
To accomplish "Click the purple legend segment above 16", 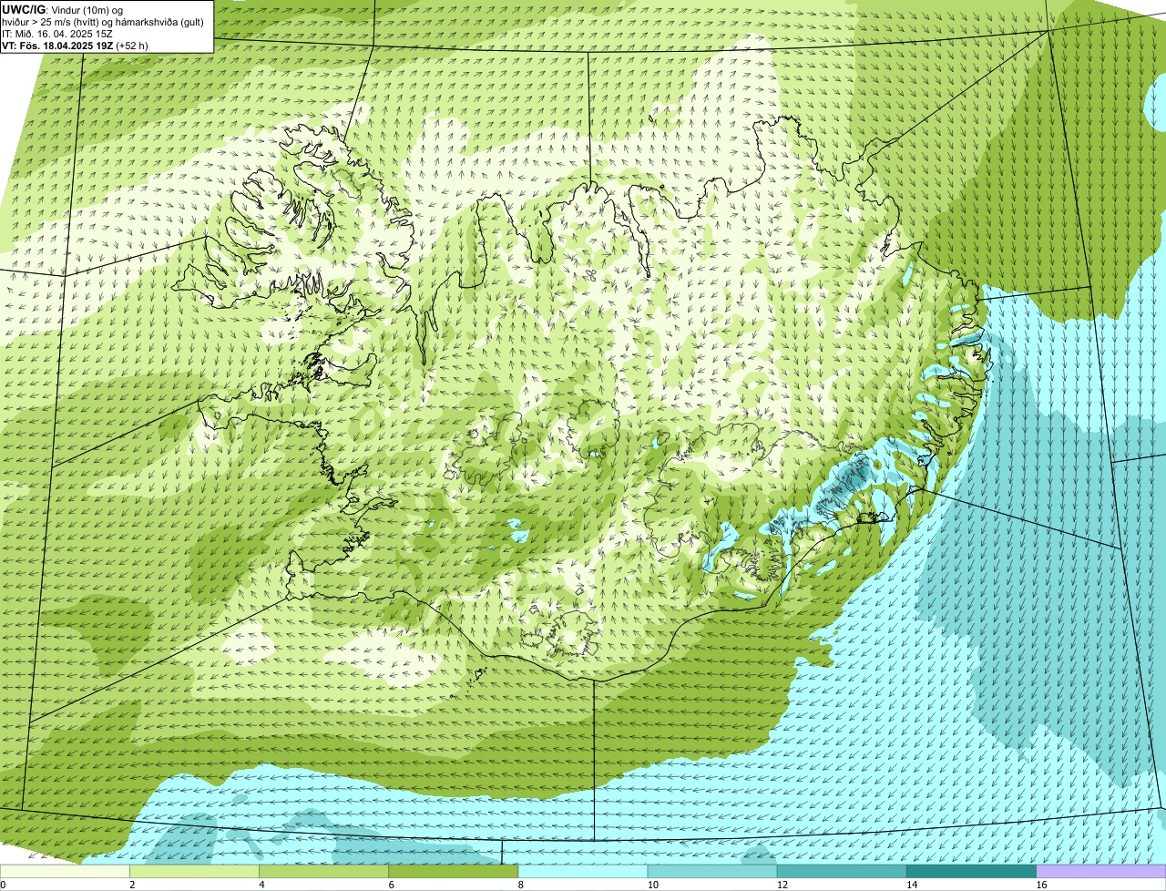I will pos(1101,871).
